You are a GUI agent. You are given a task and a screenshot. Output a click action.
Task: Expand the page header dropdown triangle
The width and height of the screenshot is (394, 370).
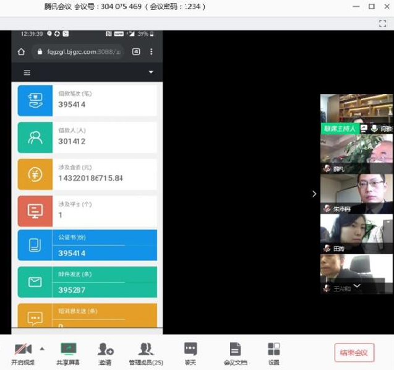[x=151, y=72]
